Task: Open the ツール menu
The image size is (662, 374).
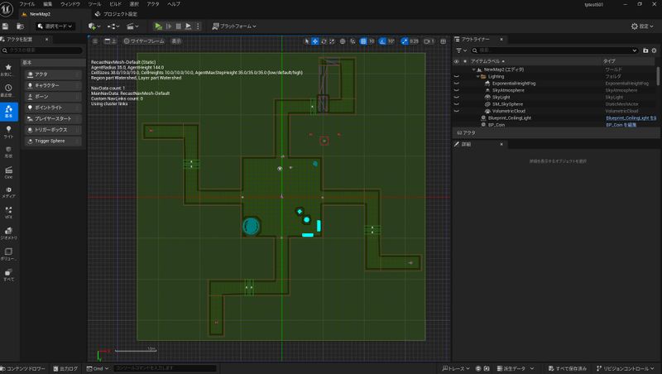Action: click(x=94, y=4)
